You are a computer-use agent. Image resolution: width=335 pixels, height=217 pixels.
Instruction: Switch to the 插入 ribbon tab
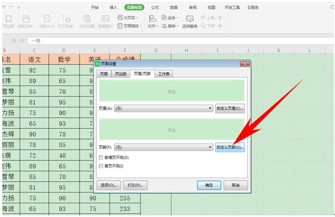pos(113,8)
